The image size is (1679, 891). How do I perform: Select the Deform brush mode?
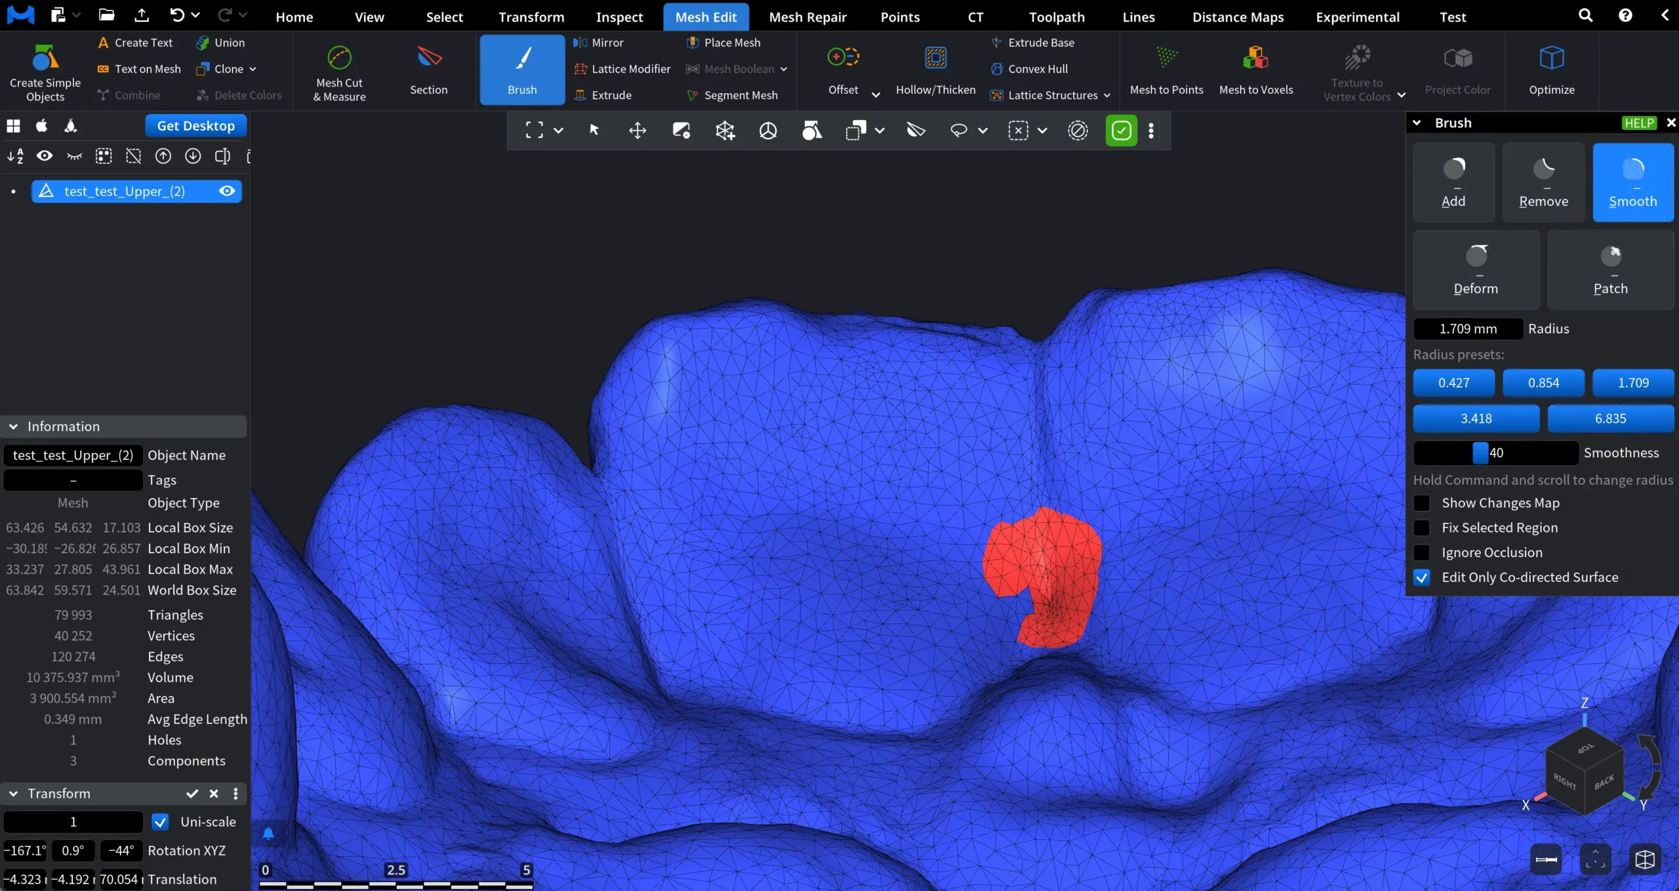coord(1476,269)
